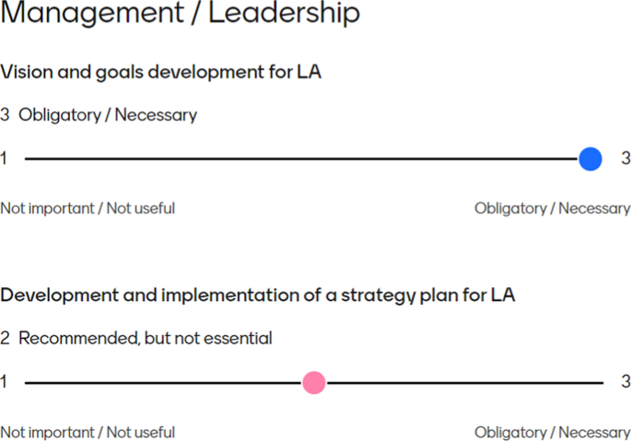Click the far left end of the strategy plan slider track
Viewport: 631px width, 441px height.
tap(28, 383)
